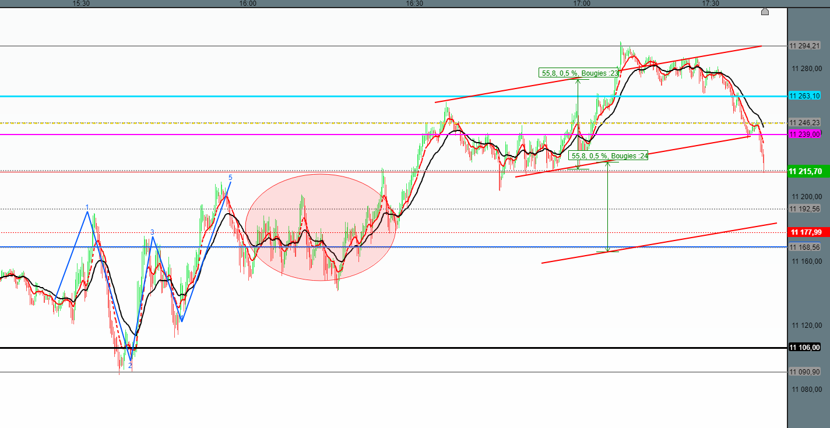Select the Elliott wave label 2
Image resolution: width=830 pixels, height=428 pixels.
130,365
